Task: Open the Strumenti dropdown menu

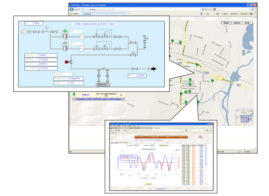Action: coord(244,14)
